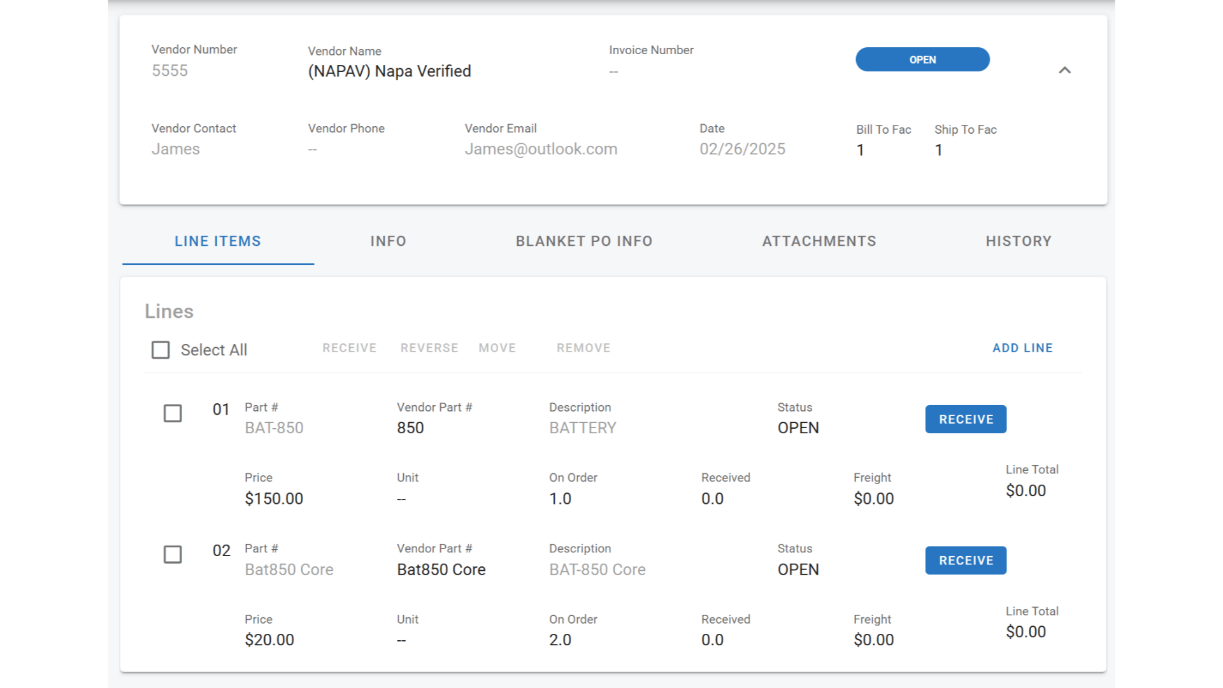Click the Move action in Lines toolbar

pyautogui.click(x=497, y=348)
